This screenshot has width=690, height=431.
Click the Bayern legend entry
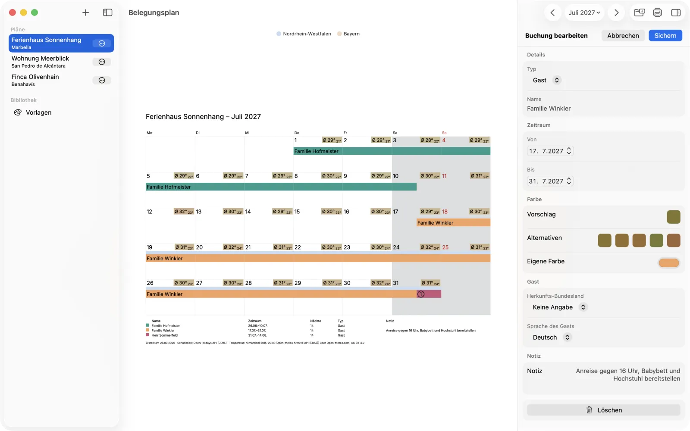click(348, 34)
